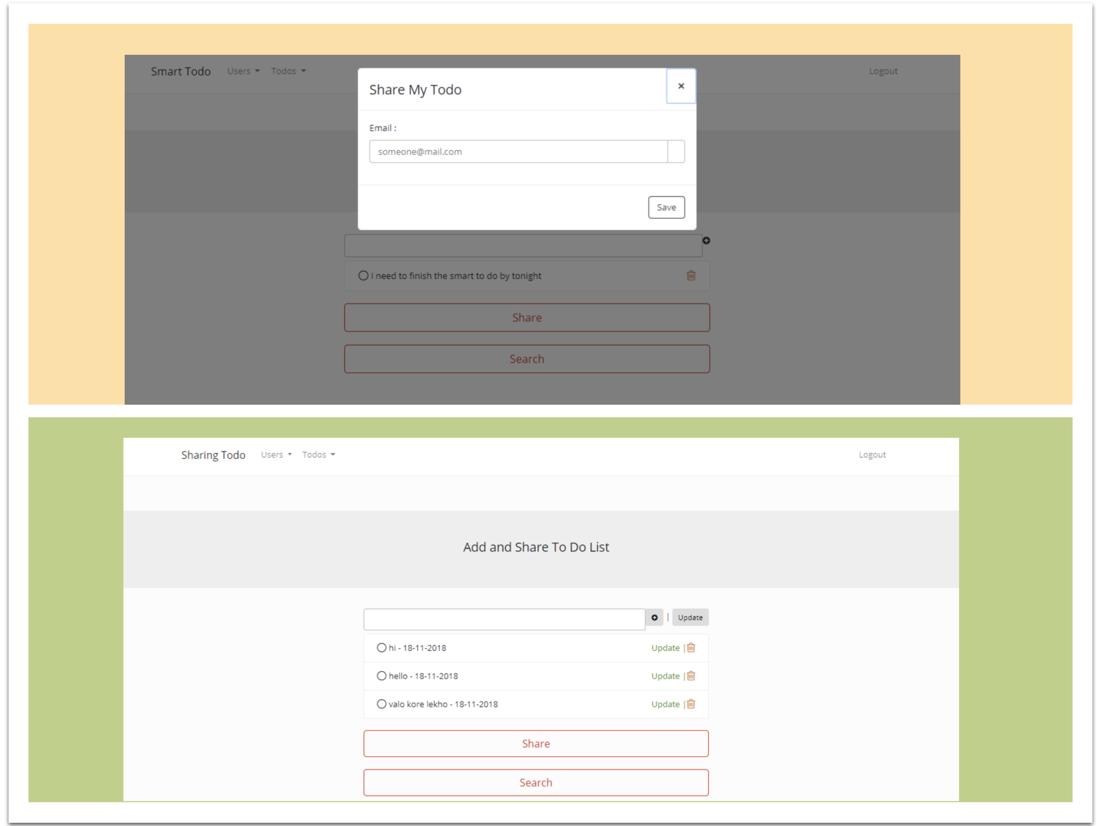Focus the someone@mail.com email field
The image size is (1101, 826).
point(518,152)
